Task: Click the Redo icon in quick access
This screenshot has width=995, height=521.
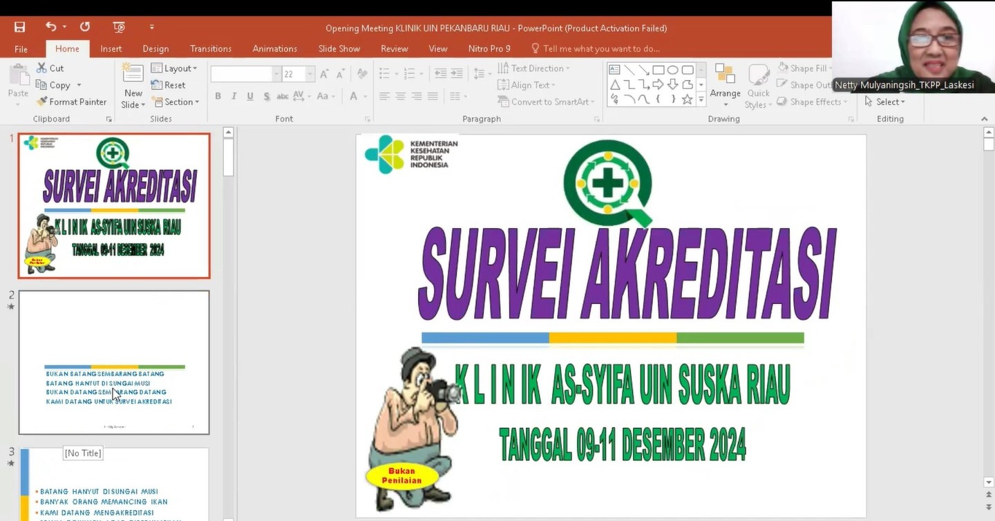Action: coord(84,27)
